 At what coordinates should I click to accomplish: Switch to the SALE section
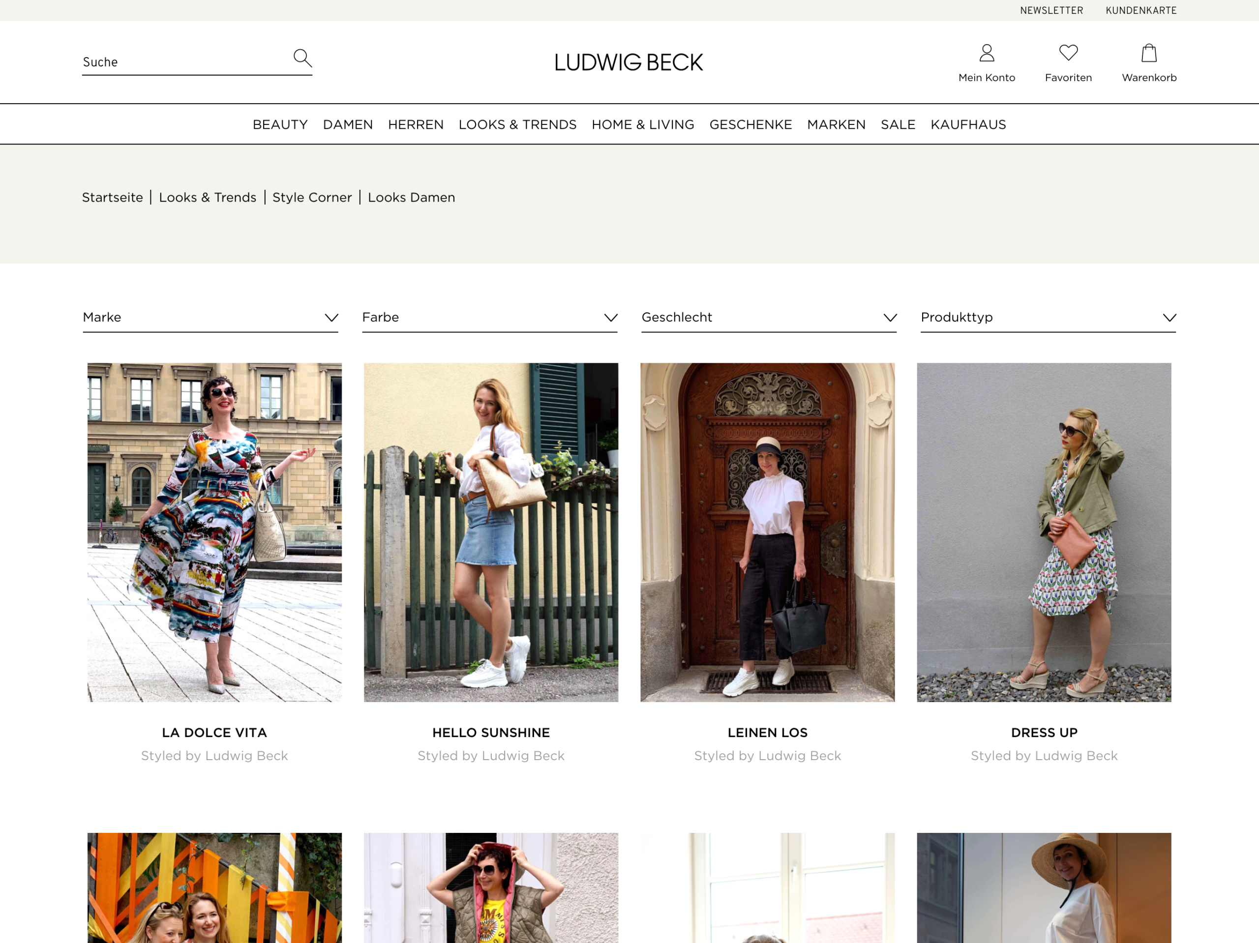(898, 124)
